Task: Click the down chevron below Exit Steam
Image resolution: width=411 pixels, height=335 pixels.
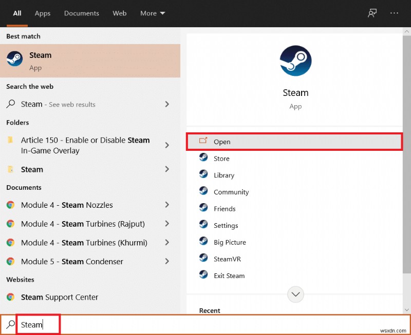Action: coord(295,294)
